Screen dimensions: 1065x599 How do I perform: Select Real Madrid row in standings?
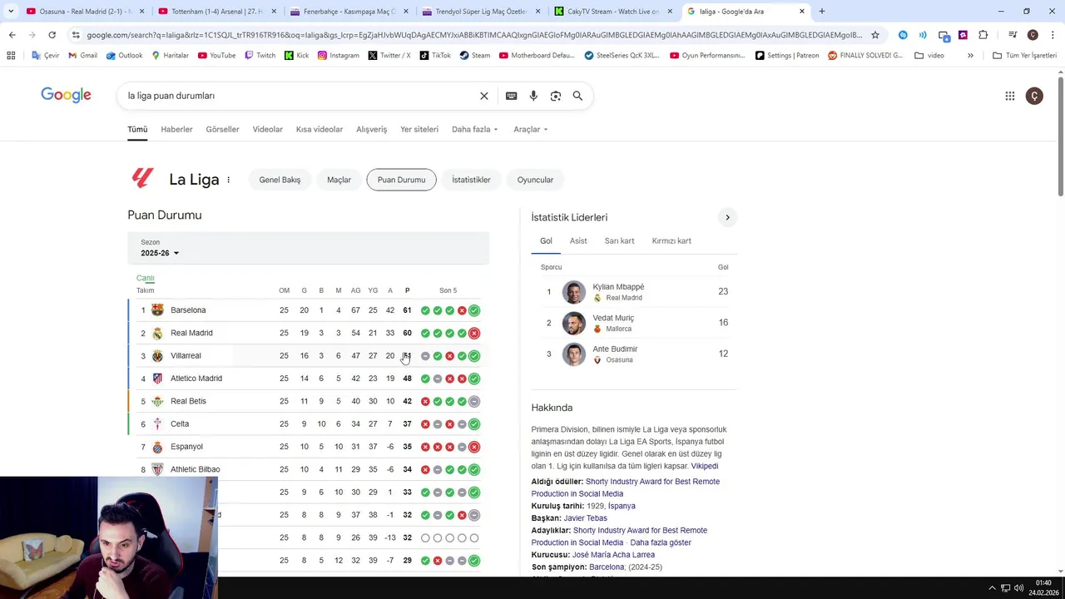(308, 333)
